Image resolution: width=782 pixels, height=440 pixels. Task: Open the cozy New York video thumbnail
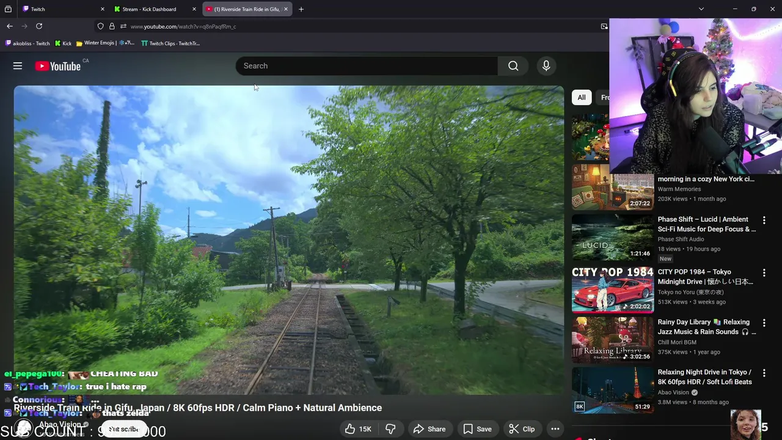pos(612,186)
